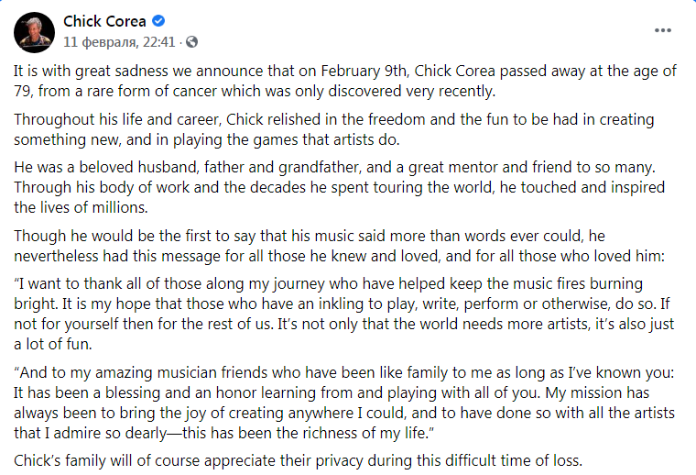696x475 pixels.
Task: Click the age "79" in the first paragraph
Action: (23, 91)
